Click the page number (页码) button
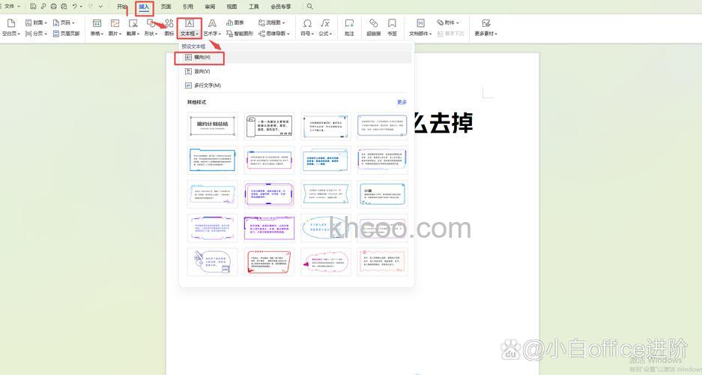The height and width of the screenshot is (375, 702). tap(64, 22)
